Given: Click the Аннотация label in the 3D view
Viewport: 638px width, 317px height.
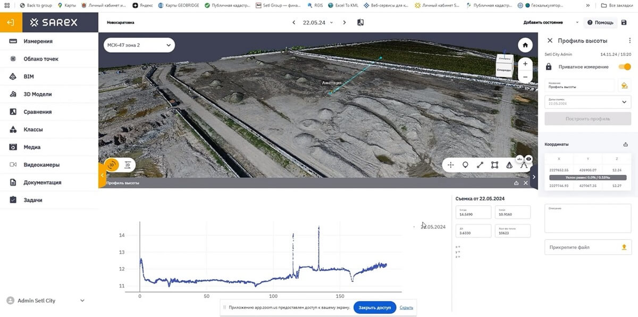Looking at the screenshot, I should 332,83.
